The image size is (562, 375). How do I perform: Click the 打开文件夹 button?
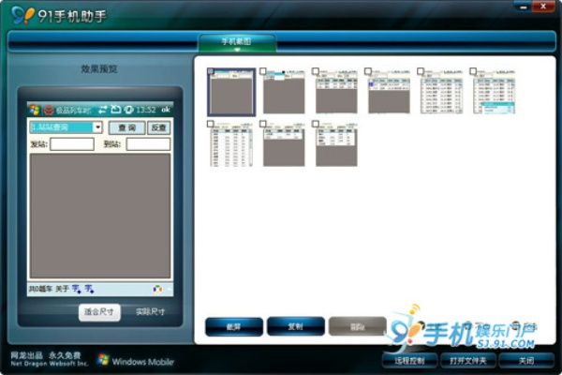468,361
